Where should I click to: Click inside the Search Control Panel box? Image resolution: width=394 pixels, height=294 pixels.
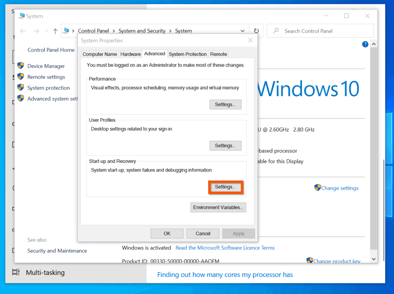[x=320, y=31]
